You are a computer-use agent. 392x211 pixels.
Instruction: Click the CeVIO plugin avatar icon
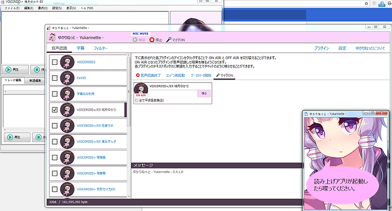68,78
